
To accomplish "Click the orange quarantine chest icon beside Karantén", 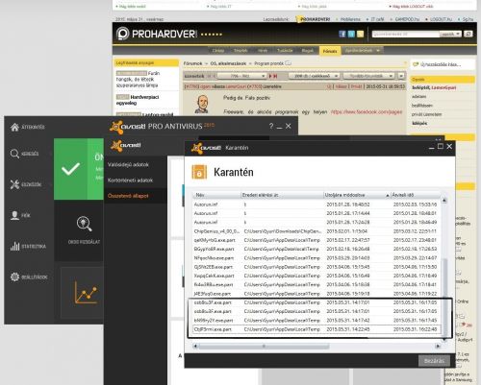I will click(199, 172).
